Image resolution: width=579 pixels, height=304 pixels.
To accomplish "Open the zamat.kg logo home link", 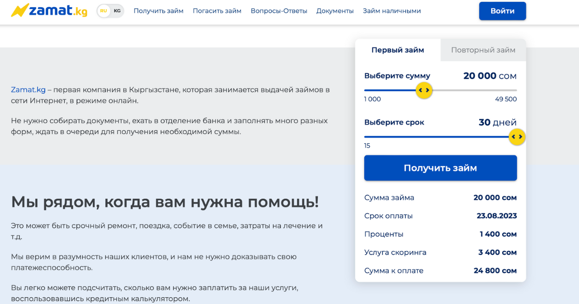I will click(49, 10).
